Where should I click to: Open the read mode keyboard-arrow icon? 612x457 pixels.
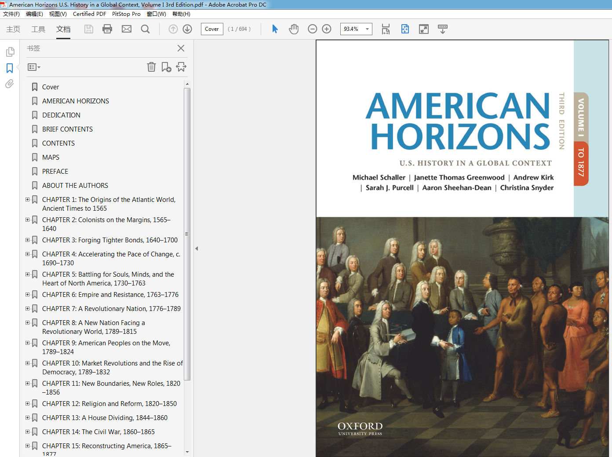(443, 29)
